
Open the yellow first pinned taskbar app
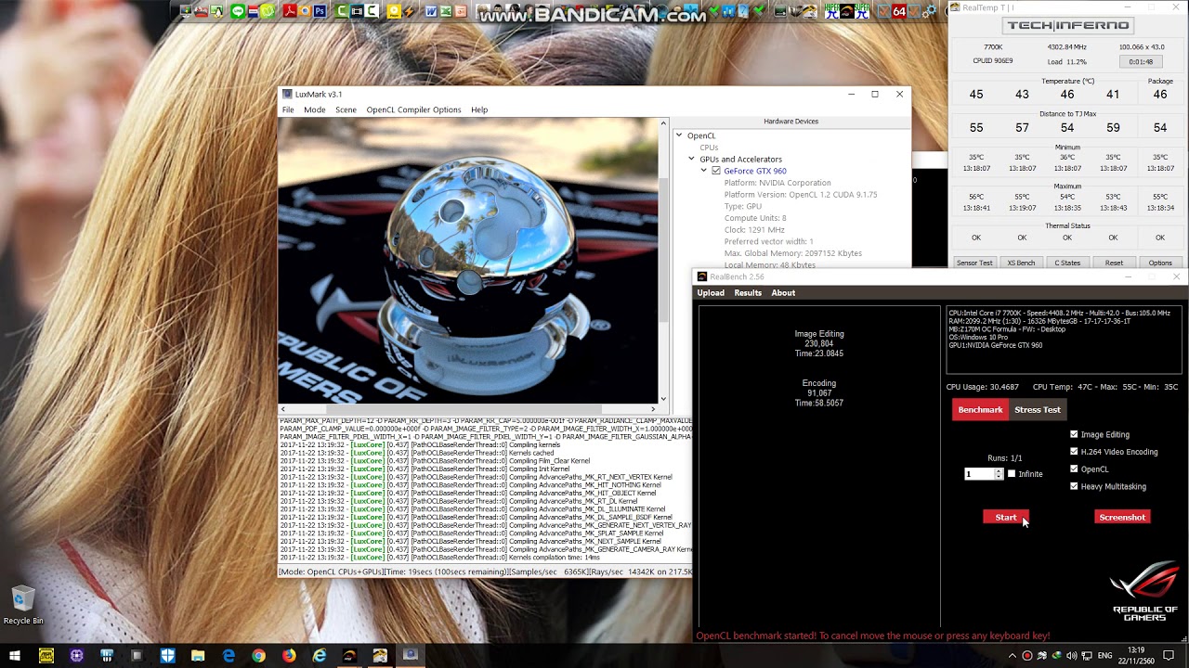coord(46,656)
